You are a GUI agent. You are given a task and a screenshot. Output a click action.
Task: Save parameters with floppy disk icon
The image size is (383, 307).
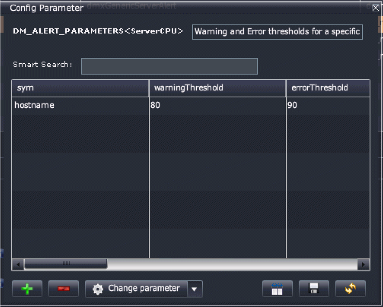[314, 289]
